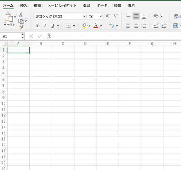The height and width of the screenshot is (170, 181).
Task: Click the phonetic guide (abc A) icon
Action: [x=112, y=26]
